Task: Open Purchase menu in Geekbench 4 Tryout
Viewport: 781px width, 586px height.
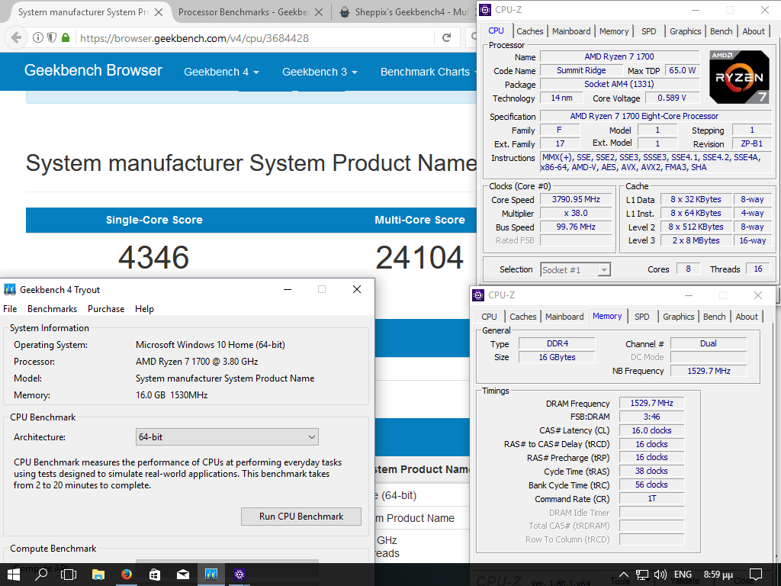Action: pos(106,309)
